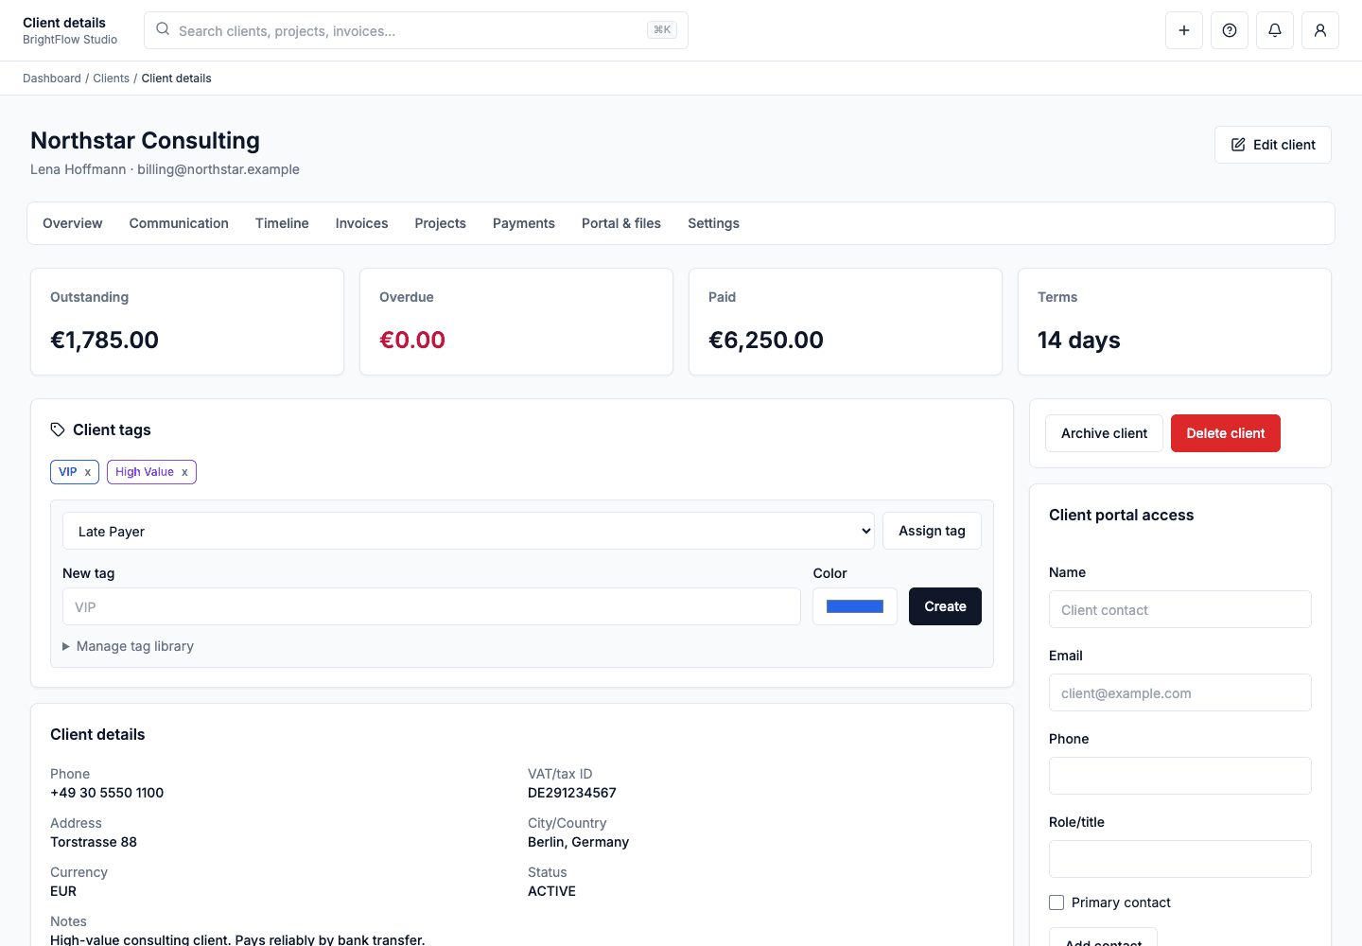The image size is (1362, 946).
Task: Click the Edit client button
Action: [1273, 145]
